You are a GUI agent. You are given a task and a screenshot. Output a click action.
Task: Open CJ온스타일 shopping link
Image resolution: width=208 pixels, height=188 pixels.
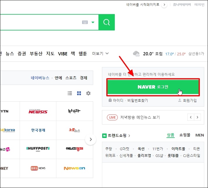192,155
